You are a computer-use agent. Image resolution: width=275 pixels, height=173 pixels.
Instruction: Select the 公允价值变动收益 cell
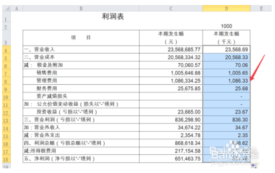tap(81, 104)
